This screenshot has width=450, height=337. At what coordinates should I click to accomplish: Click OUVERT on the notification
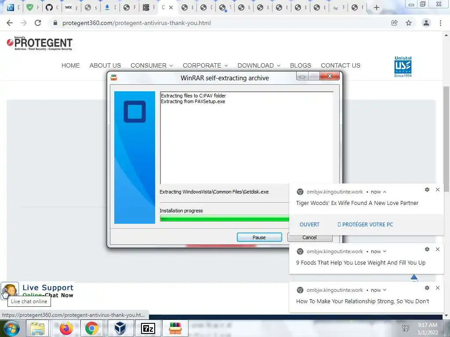(x=309, y=224)
